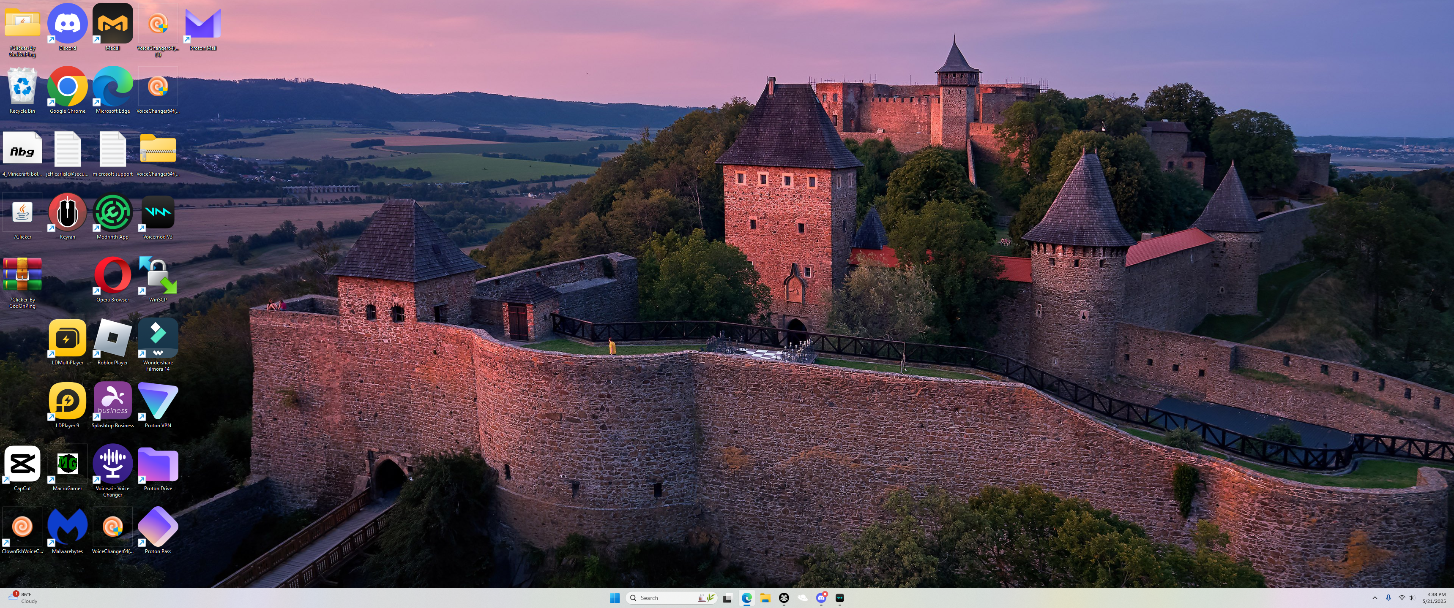Open the Windows Start menu
The width and height of the screenshot is (1454, 608).
pos(615,598)
